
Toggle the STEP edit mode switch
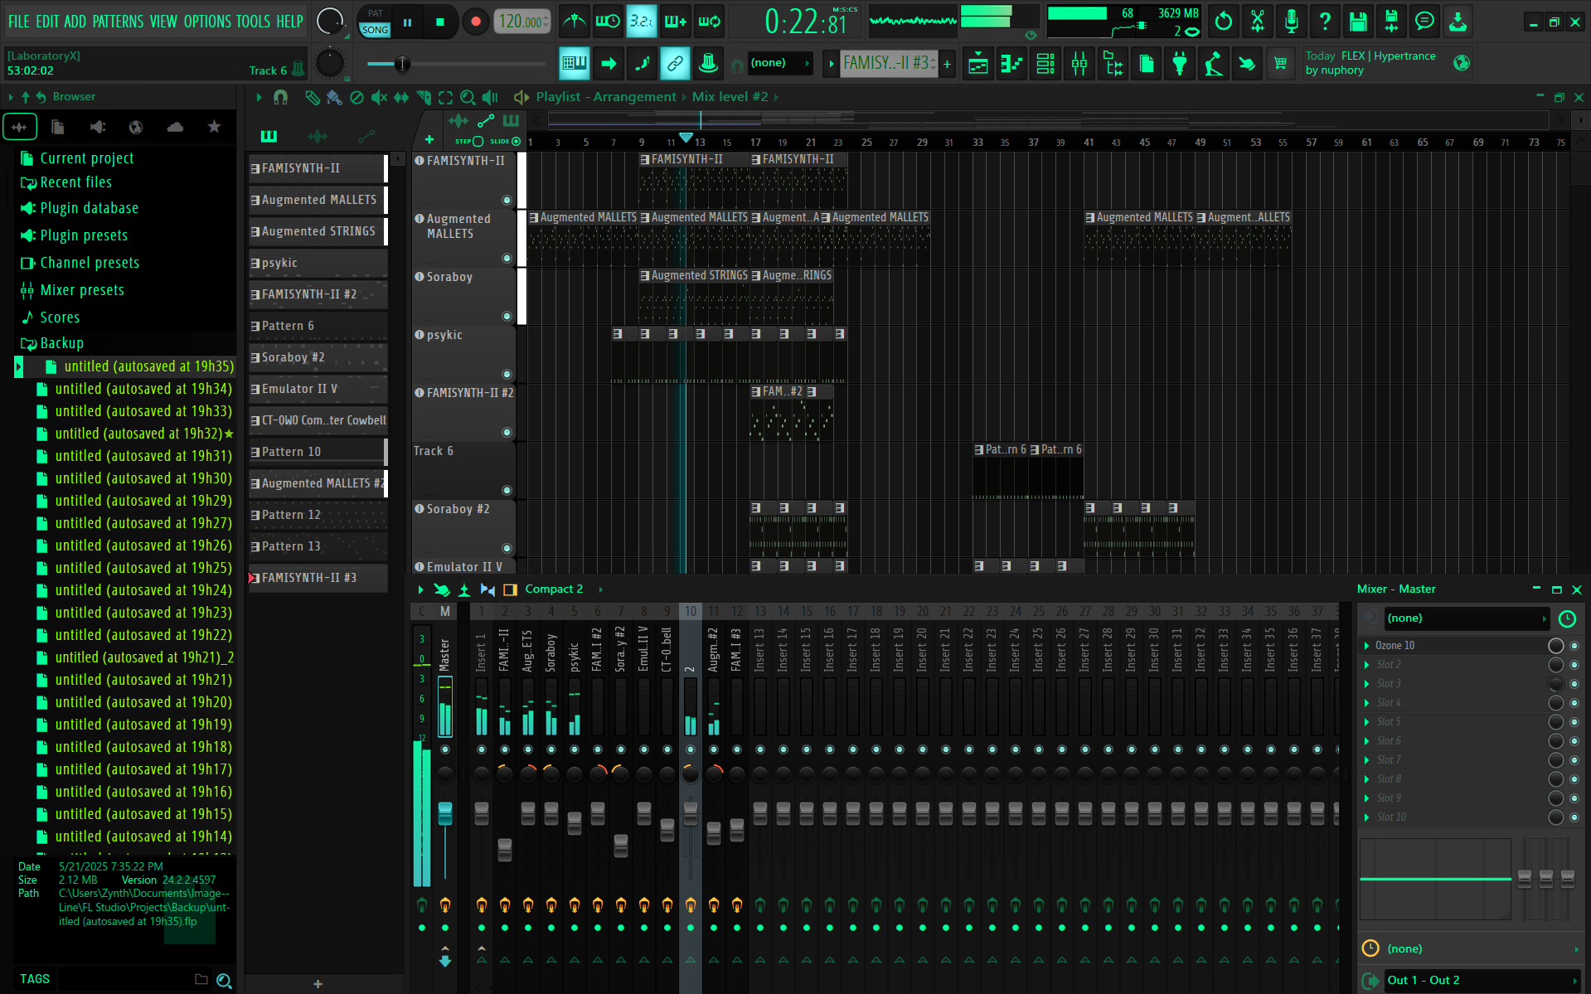[478, 141]
